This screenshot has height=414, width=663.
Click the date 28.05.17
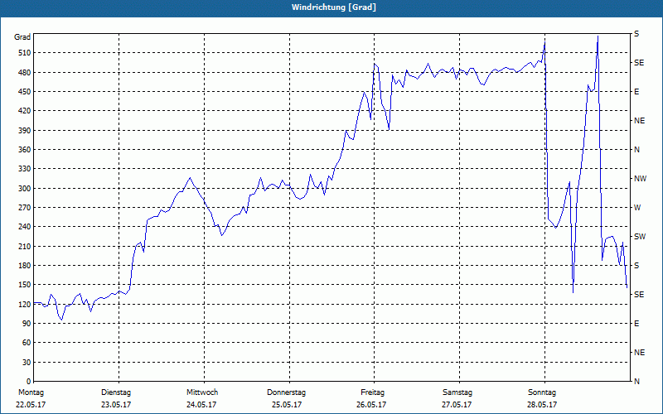click(542, 405)
